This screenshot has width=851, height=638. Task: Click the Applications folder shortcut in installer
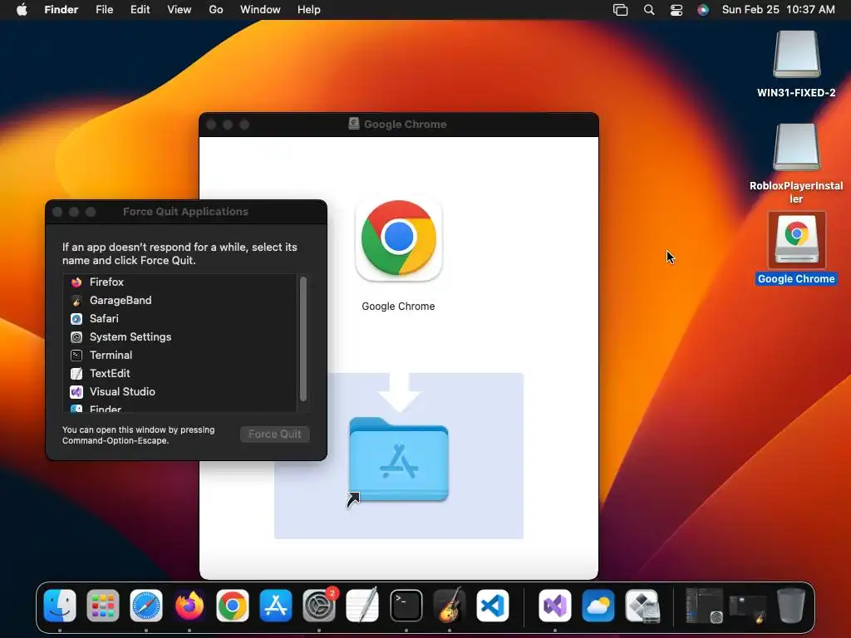pyautogui.click(x=399, y=459)
